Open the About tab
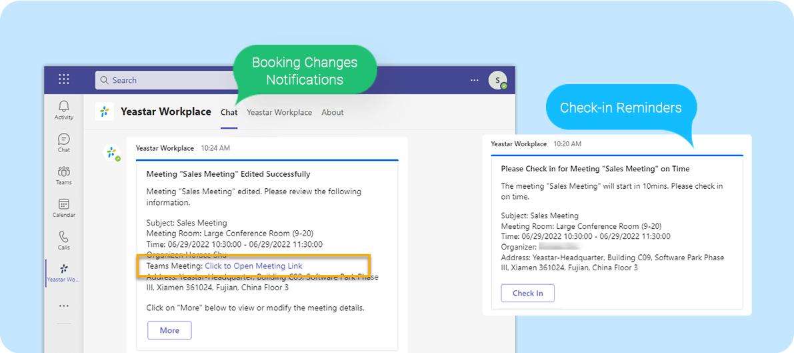 pyautogui.click(x=333, y=112)
